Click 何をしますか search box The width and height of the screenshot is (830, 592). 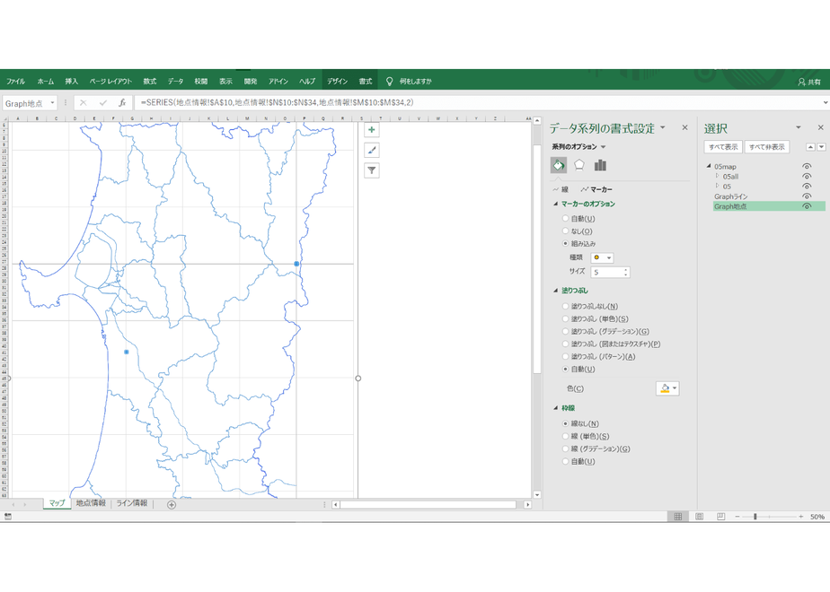(416, 82)
